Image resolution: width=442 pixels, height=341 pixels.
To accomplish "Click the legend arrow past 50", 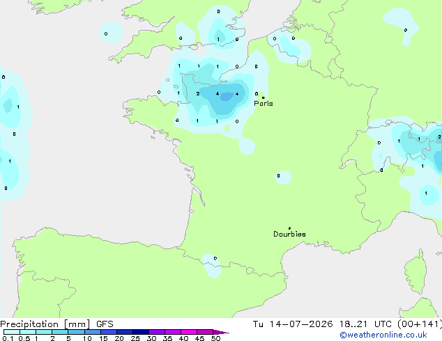I will (221, 332).
